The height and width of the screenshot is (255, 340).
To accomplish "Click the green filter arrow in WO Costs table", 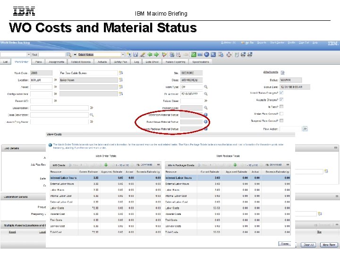I will [x=106, y=165].
